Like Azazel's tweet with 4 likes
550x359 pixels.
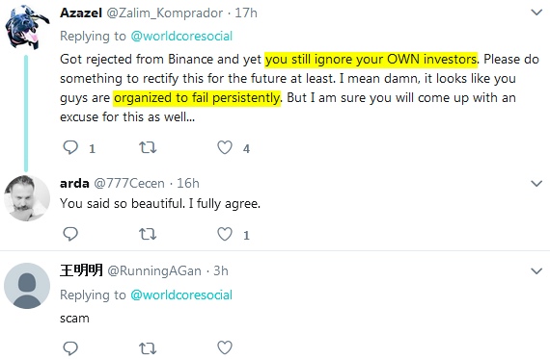(225, 147)
